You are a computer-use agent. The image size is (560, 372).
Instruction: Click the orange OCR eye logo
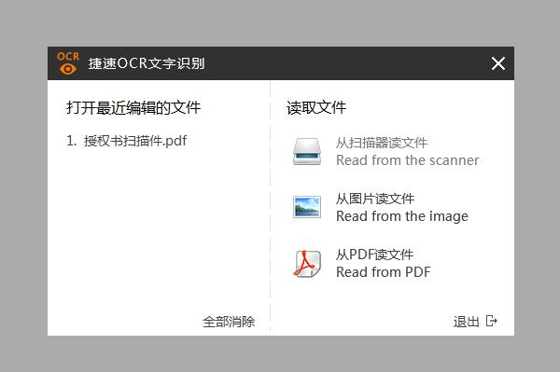pyautogui.click(x=68, y=63)
